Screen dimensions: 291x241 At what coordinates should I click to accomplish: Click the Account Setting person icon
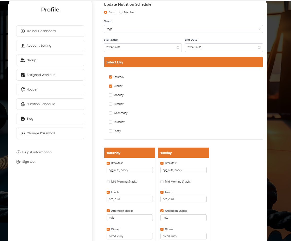click(x=23, y=46)
